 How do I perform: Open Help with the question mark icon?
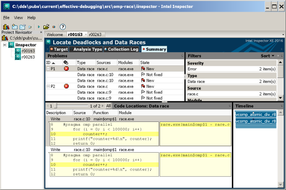(x=63, y=27)
